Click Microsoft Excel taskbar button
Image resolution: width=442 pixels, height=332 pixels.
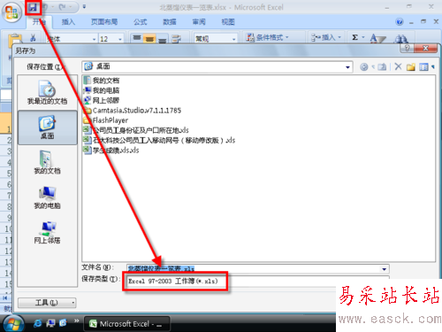(x=126, y=324)
